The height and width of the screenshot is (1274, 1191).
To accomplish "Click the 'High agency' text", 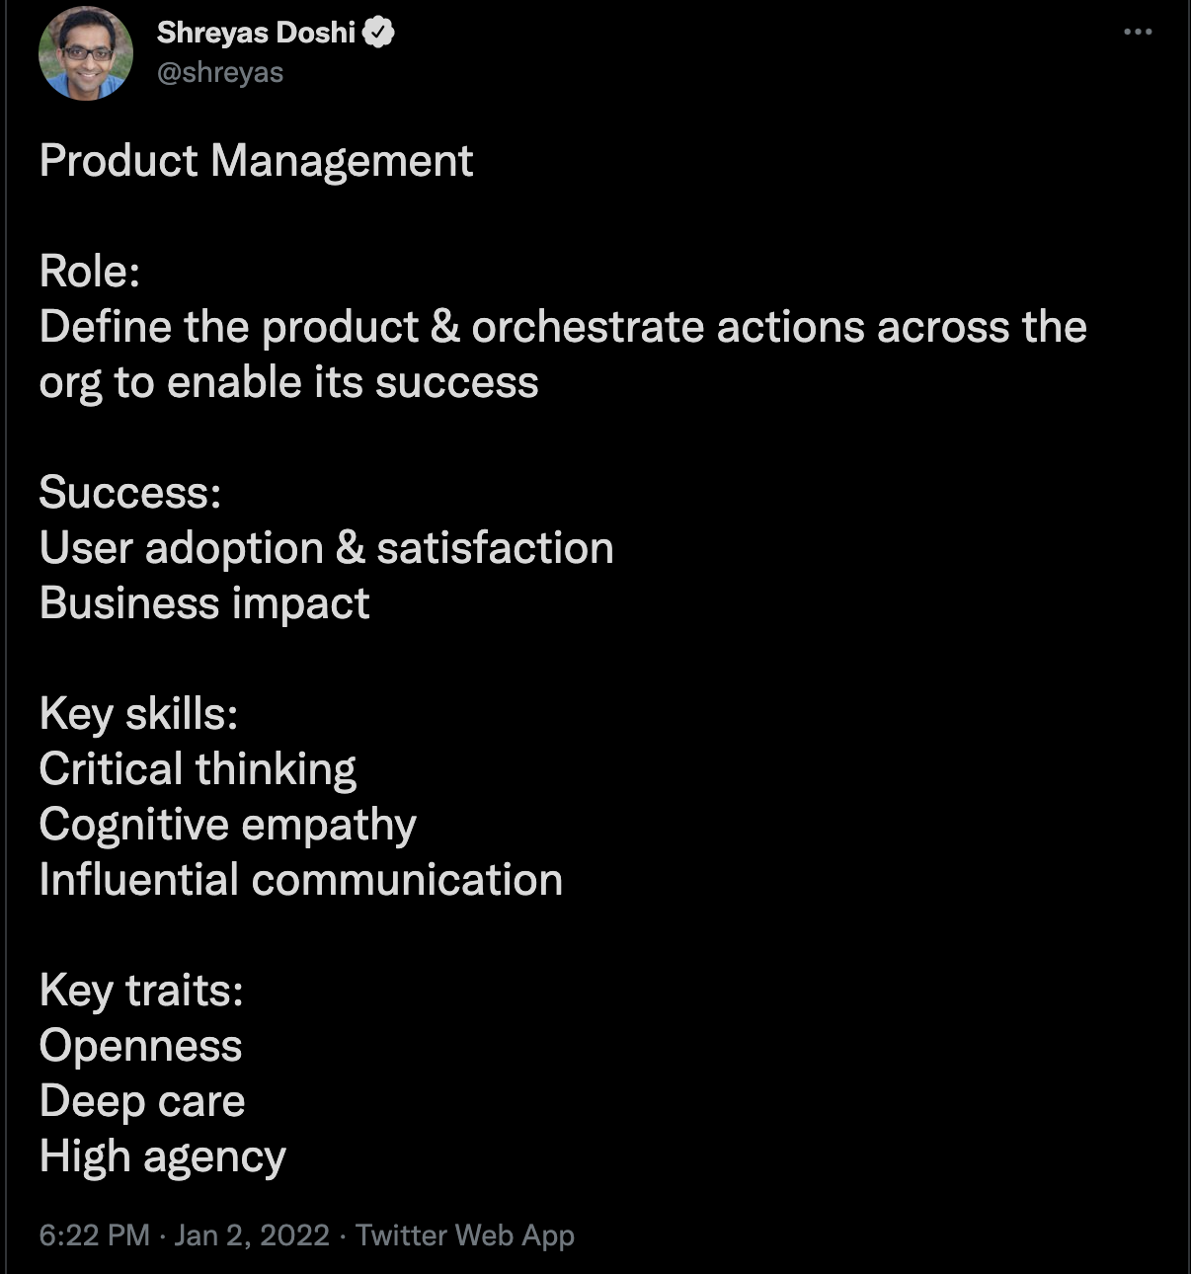I will pos(163,1156).
